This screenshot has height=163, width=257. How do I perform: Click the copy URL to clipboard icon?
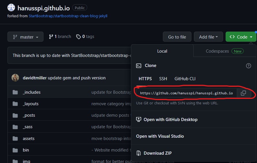243,93
